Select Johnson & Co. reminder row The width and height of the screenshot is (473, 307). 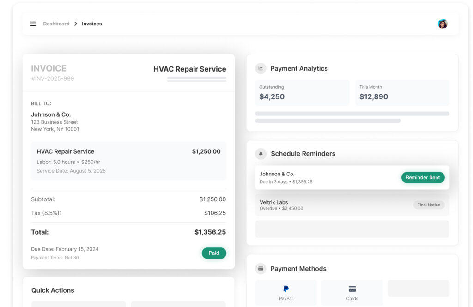click(x=323, y=178)
